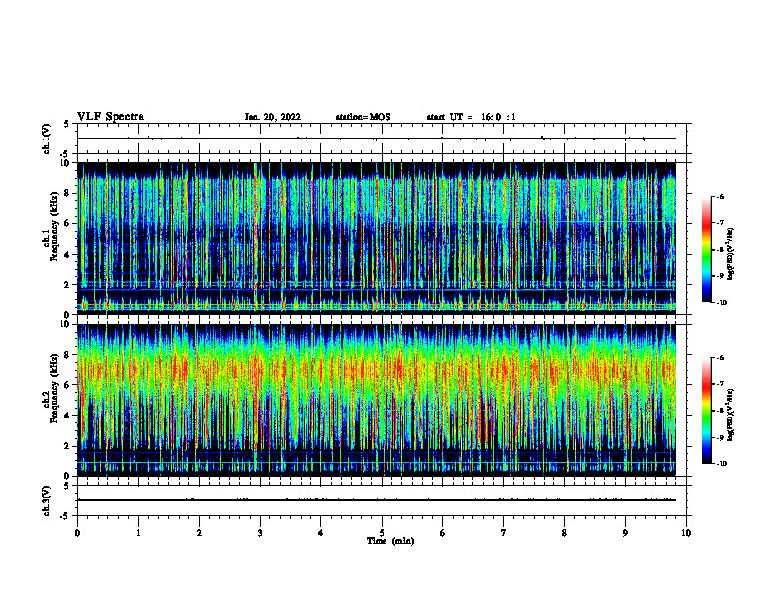
Task: Click time axis tick label "6"
Action: (443, 533)
